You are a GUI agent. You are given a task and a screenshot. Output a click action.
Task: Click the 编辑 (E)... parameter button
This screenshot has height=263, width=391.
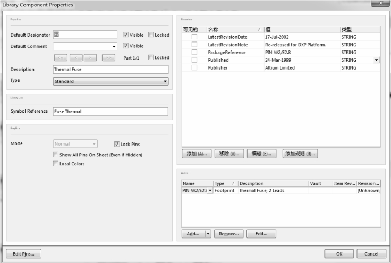pyautogui.click(x=261, y=154)
